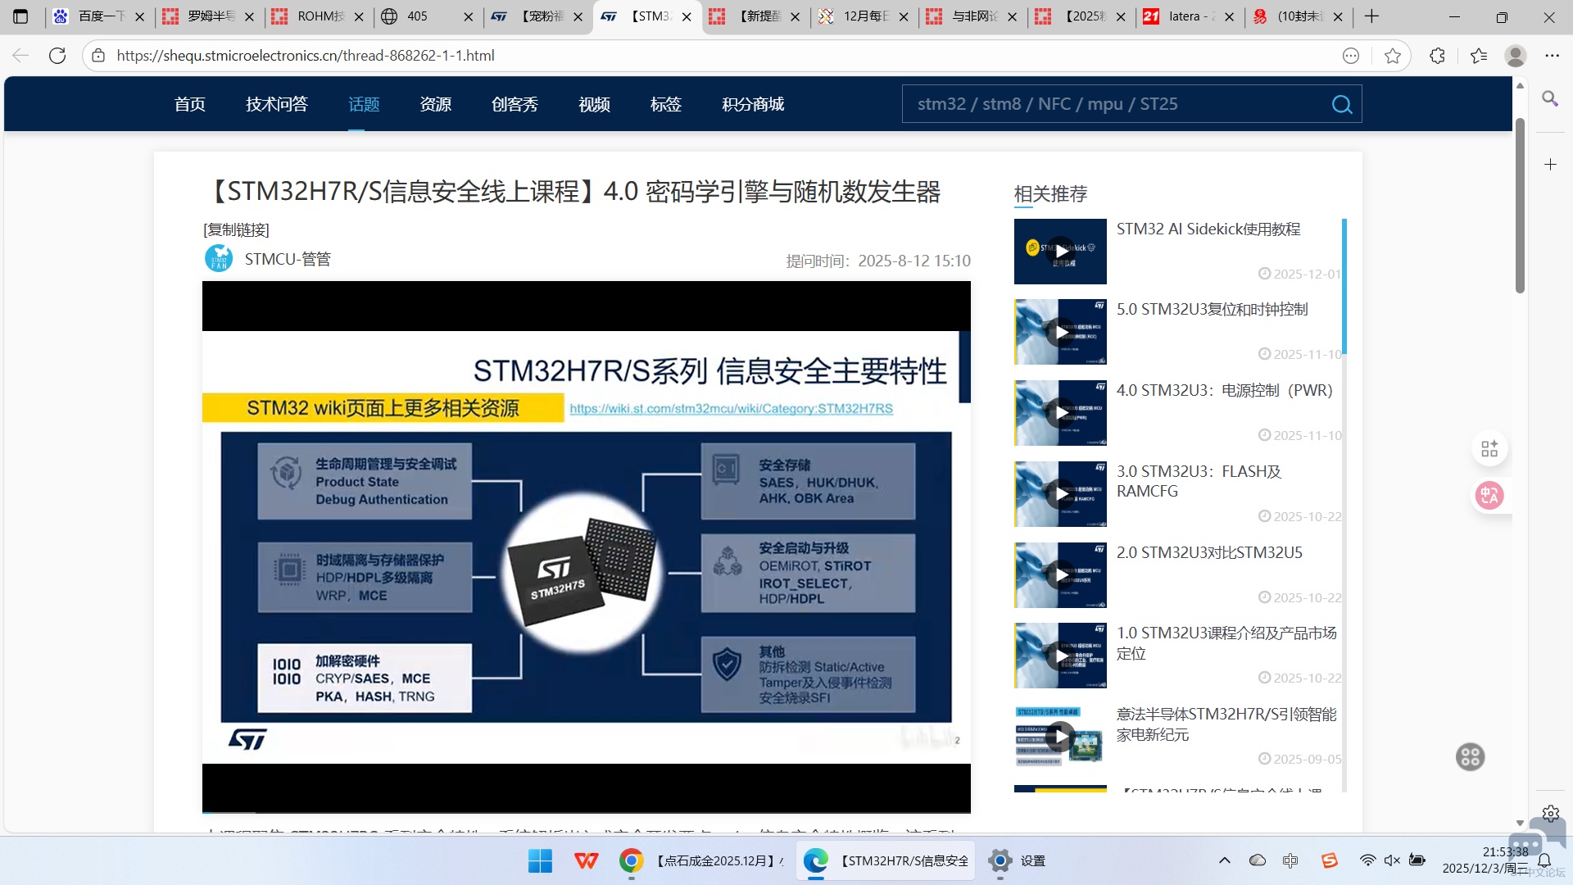The height and width of the screenshot is (885, 1573).
Task: Go to 首页 in site navigation
Action: pyautogui.click(x=190, y=104)
